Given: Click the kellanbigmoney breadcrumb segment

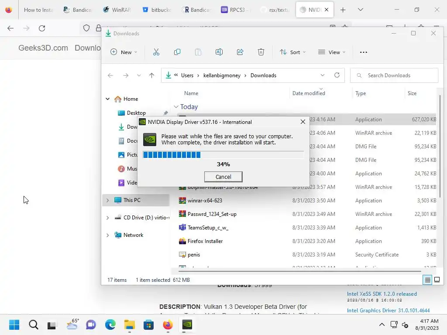Looking at the screenshot, I should click(x=222, y=75).
